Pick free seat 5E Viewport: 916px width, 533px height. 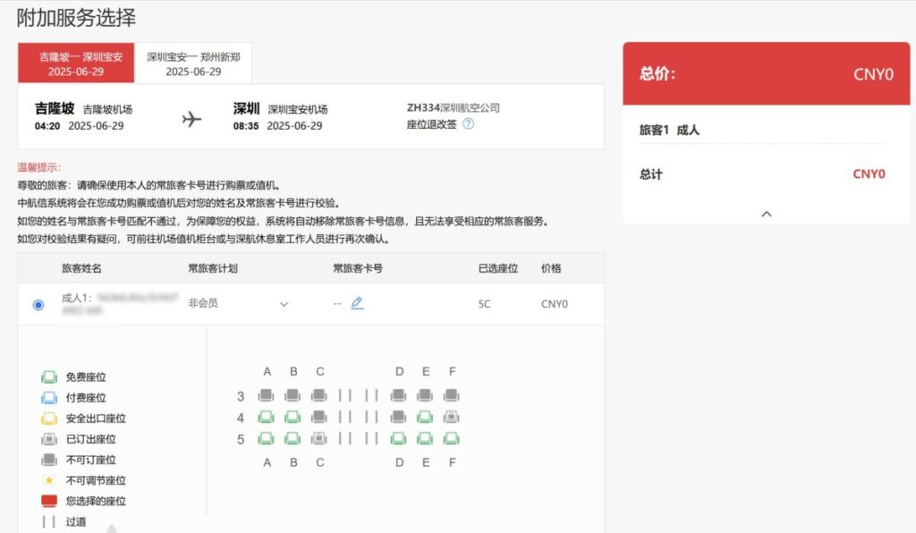point(425,438)
